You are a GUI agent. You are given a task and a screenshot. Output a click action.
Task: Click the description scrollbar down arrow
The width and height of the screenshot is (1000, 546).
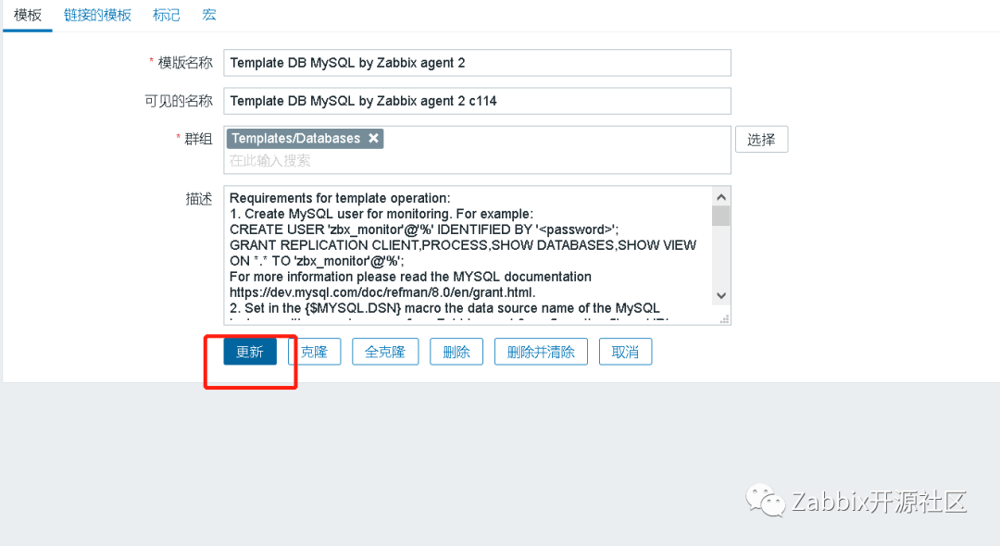(x=721, y=295)
